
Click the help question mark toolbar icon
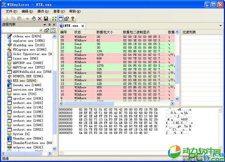(73, 18)
